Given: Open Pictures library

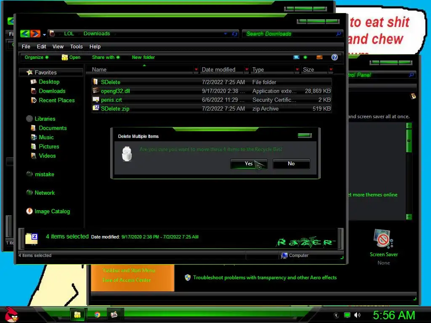Looking at the screenshot, I should (x=49, y=146).
